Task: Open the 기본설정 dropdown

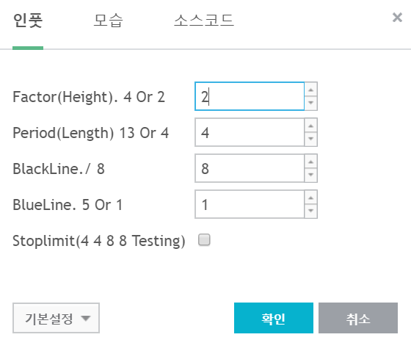Action: coord(56,318)
